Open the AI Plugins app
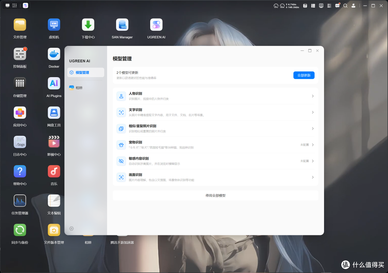The width and height of the screenshot is (388, 273). [54, 83]
